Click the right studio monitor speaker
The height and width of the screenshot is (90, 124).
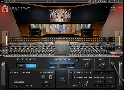pyautogui.click(x=87, y=32)
